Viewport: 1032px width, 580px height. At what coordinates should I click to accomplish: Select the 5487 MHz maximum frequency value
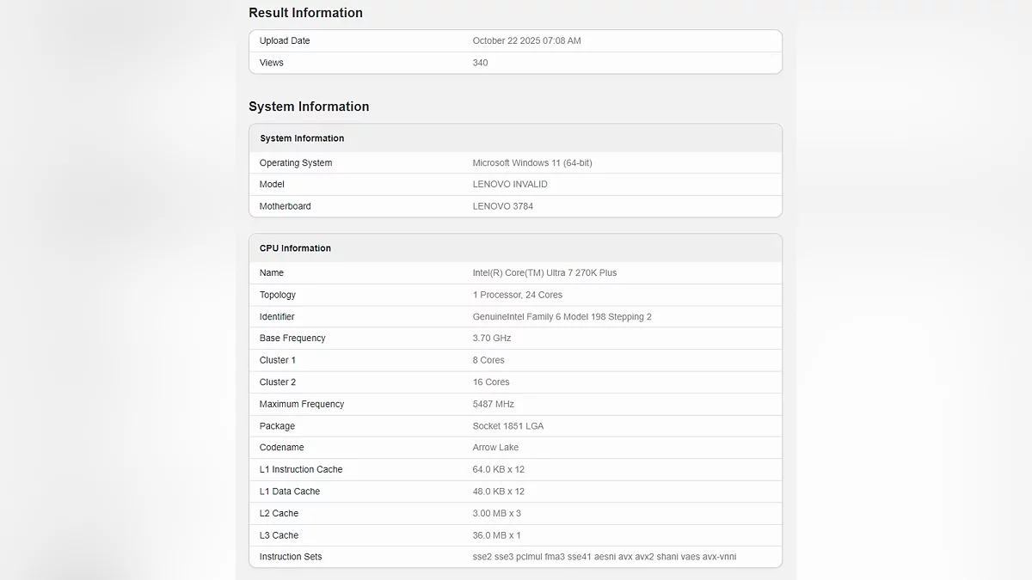(494, 404)
